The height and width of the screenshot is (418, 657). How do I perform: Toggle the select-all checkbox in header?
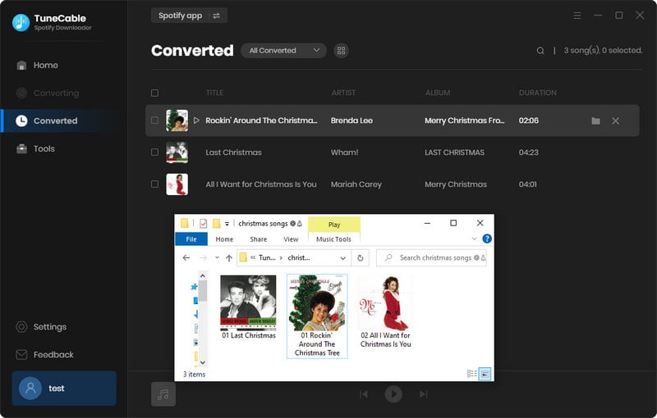[x=154, y=93]
